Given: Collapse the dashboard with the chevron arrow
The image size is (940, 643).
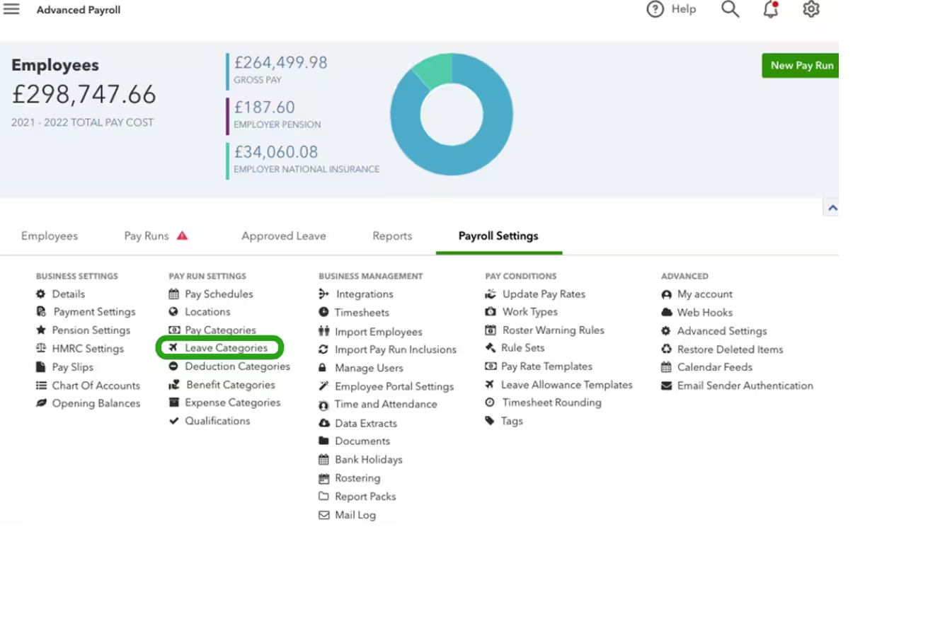Looking at the screenshot, I should click(832, 207).
